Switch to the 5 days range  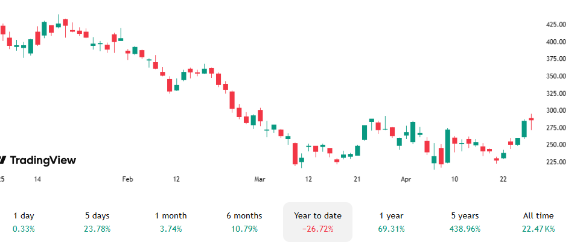(x=98, y=221)
